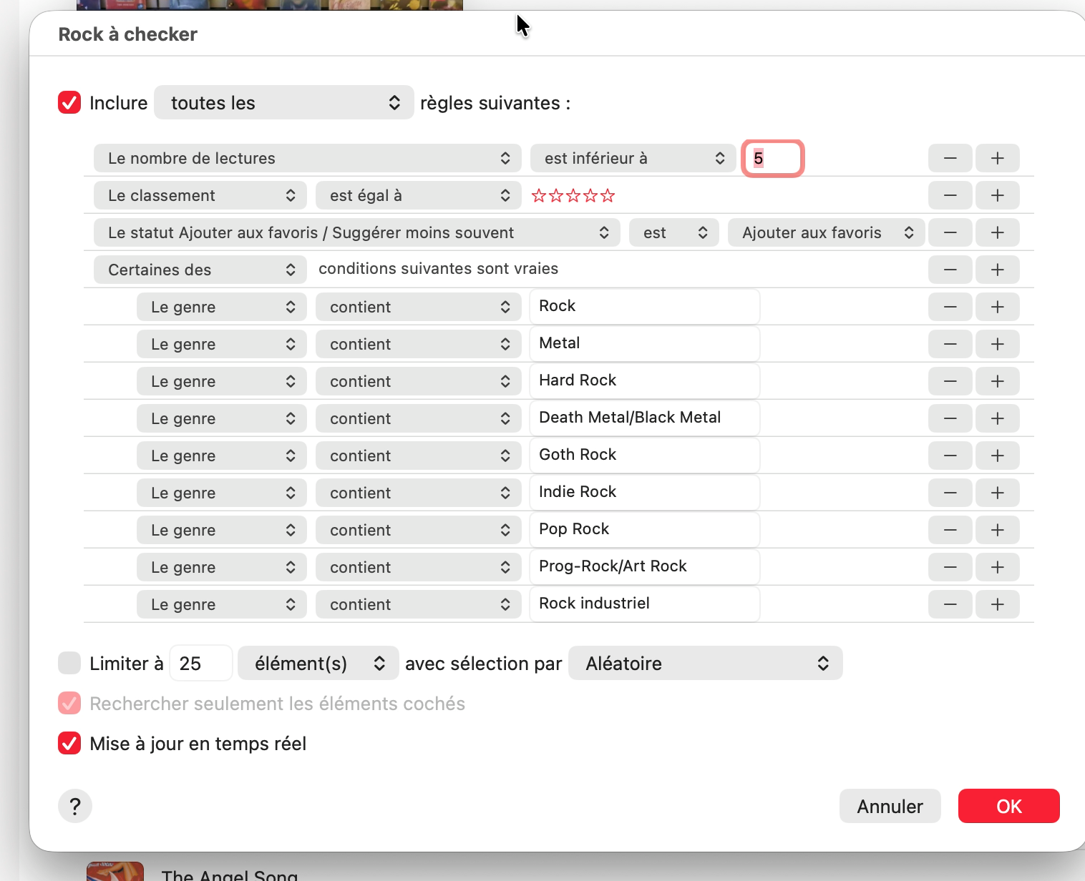Set the classement star rating to five stars
The image size is (1085, 881).
coord(608,196)
